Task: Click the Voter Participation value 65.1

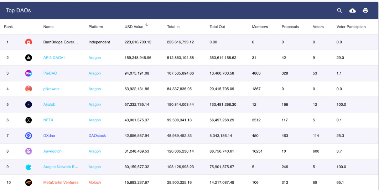Action: point(340,183)
